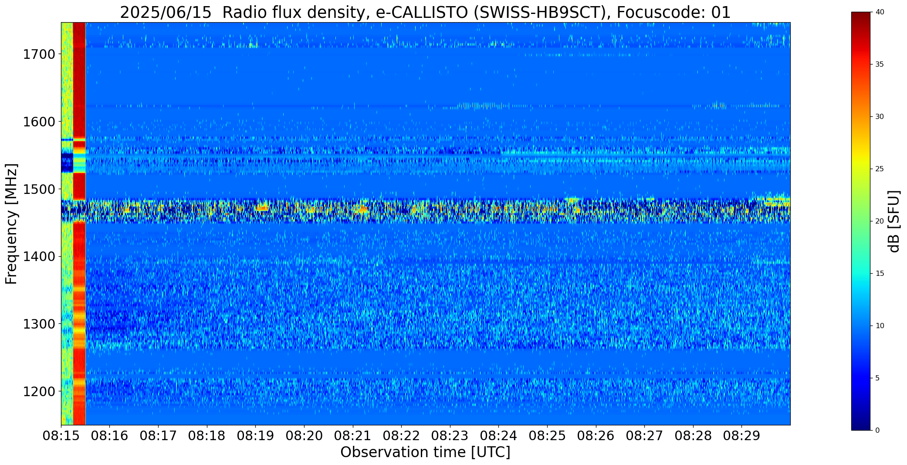The image size is (907, 465).
Task: Click the 08:19 time tick label
Action: [255, 436]
